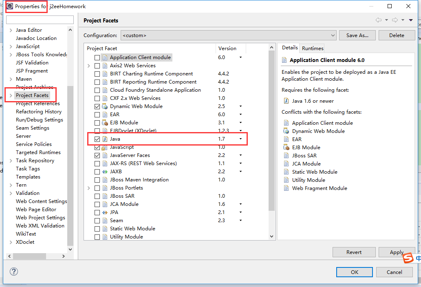The width and height of the screenshot is (421, 287).
Task: Click the Cancel button
Action: pos(395,272)
